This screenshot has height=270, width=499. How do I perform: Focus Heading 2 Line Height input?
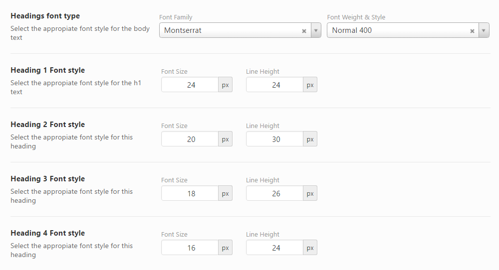[x=275, y=139]
